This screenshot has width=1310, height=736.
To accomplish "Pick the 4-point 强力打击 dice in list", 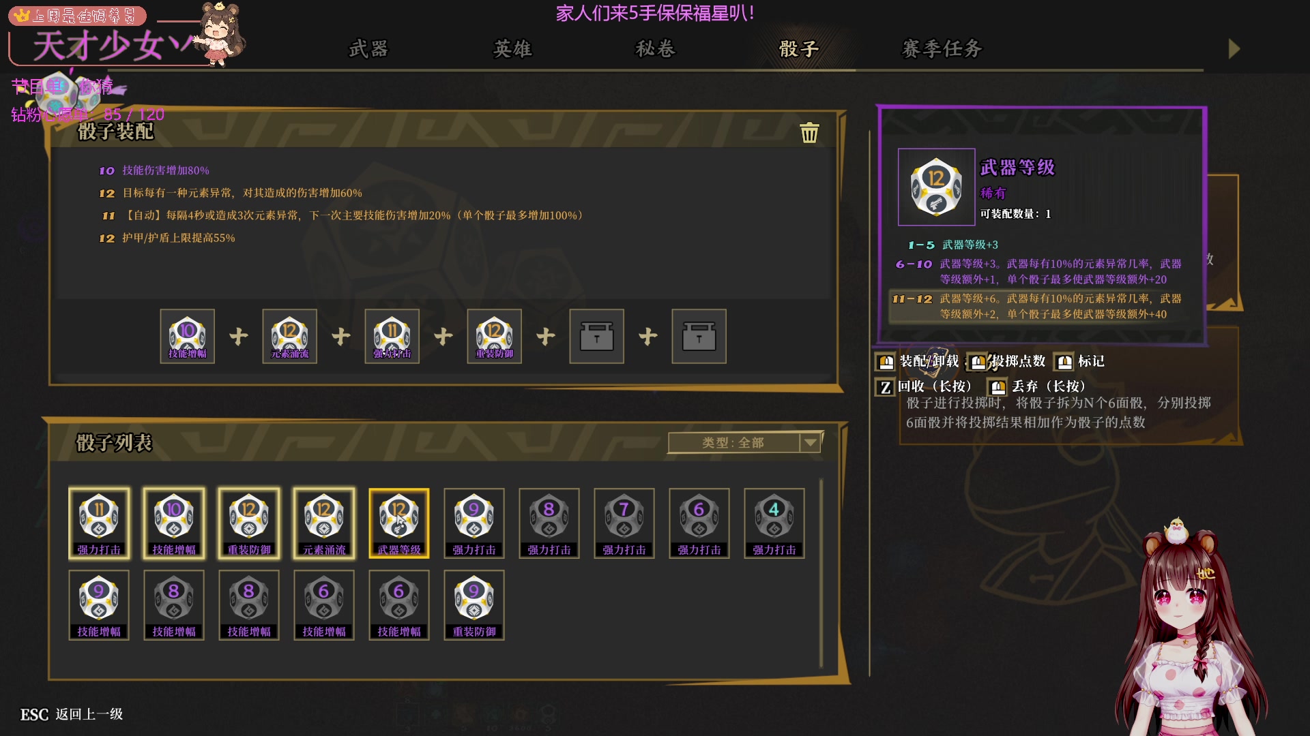I will click(774, 523).
